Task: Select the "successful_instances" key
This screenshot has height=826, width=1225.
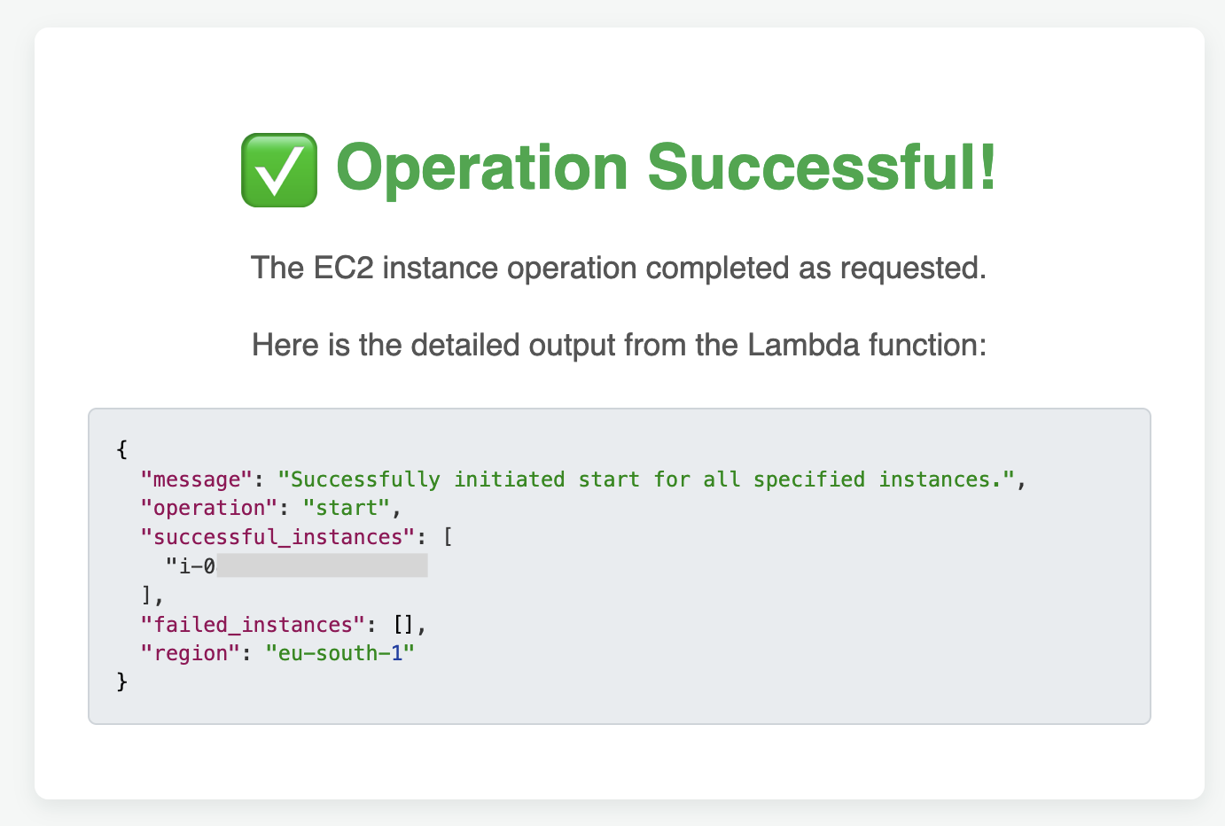Action: coord(278,537)
